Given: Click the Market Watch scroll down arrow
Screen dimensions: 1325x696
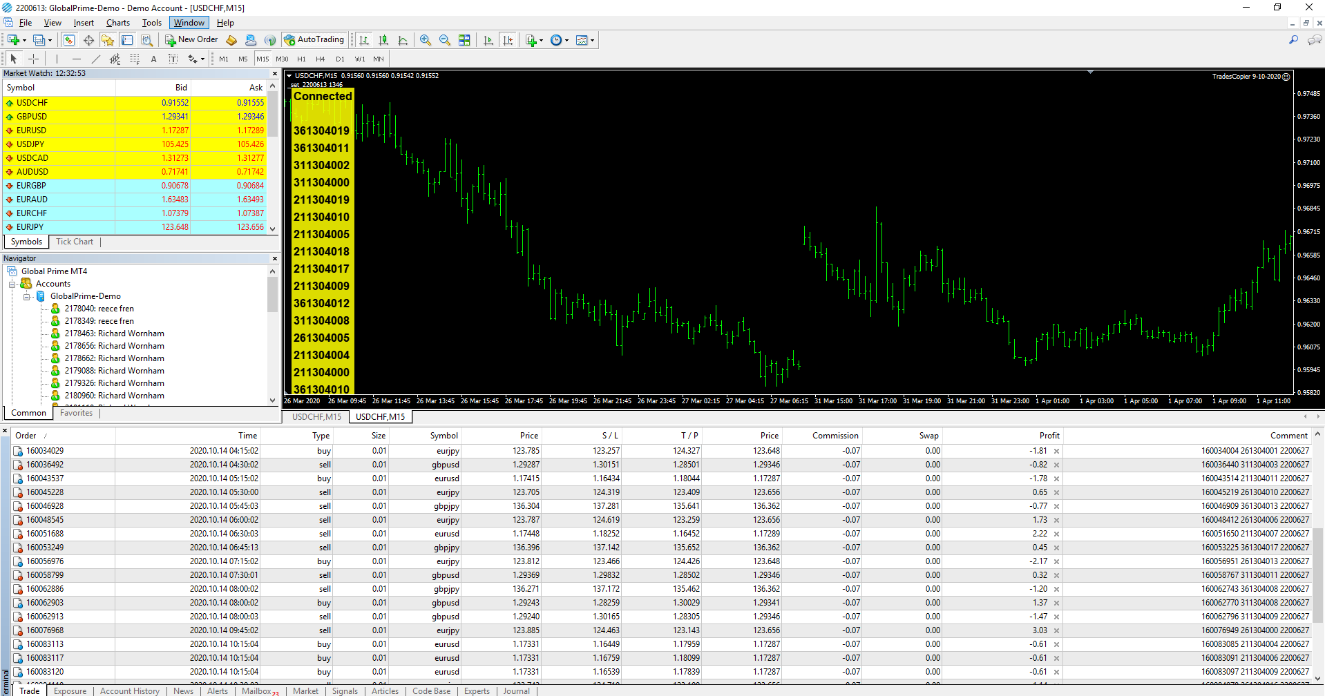Looking at the screenshot, I should 273,229.
